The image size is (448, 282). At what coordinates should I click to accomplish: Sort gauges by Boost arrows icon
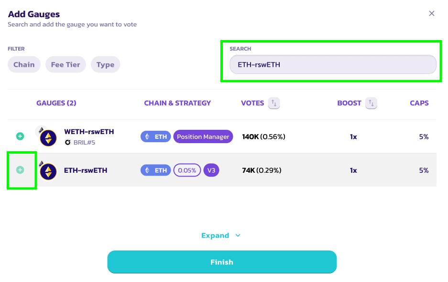[x=371, y=103]
